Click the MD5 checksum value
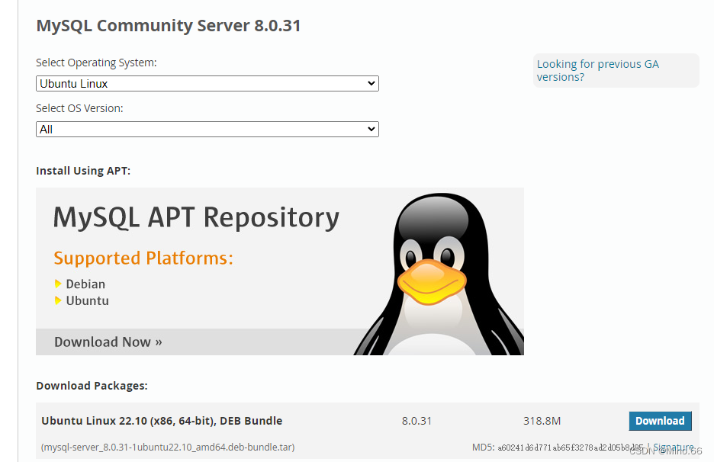Screen dimensions: 714x462 pos(571,448)
